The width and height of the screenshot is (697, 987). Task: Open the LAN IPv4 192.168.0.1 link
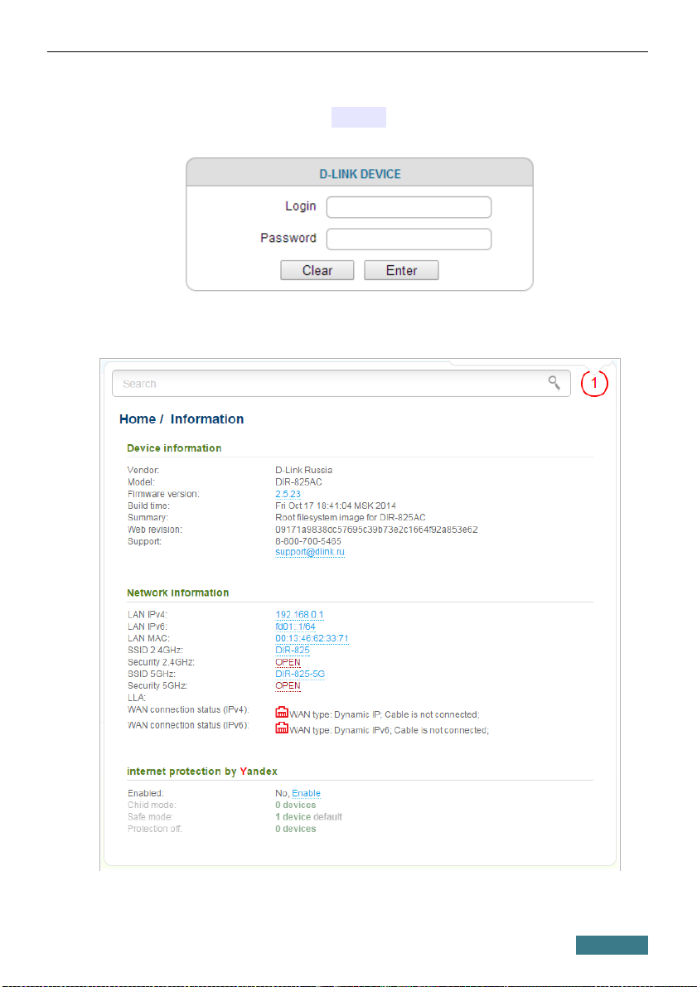click(299, 615)
